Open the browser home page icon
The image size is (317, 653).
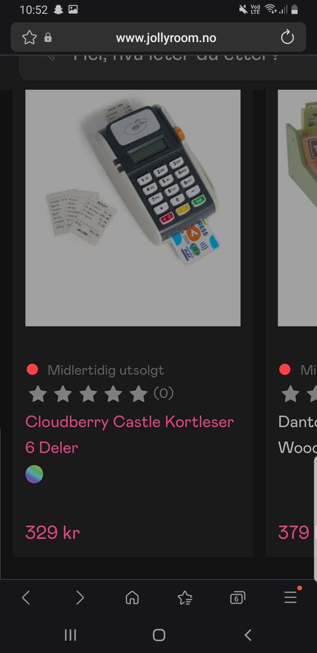[132, 598]
